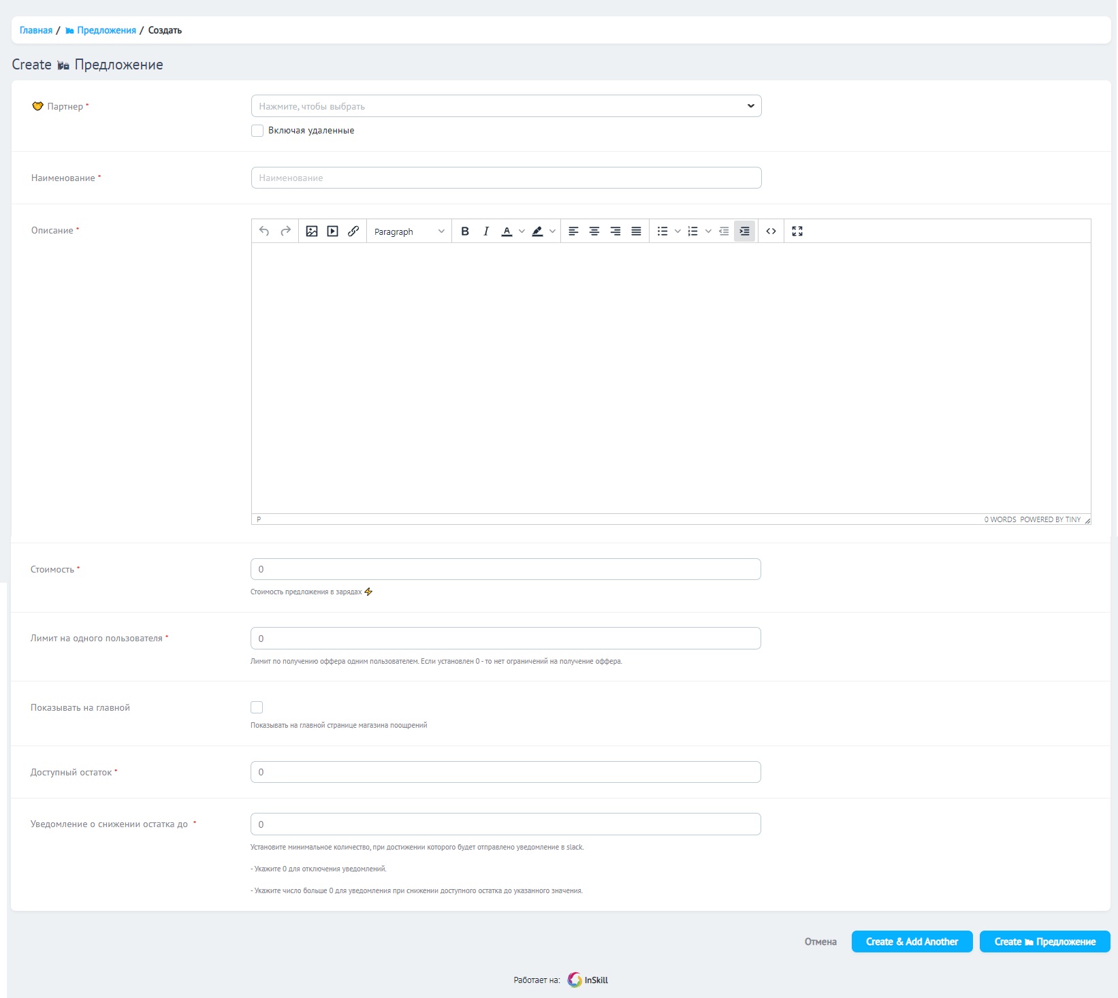
Task: Toggle bold formatting in the editor
Action: pyautogui.click(x=465, y=231)
